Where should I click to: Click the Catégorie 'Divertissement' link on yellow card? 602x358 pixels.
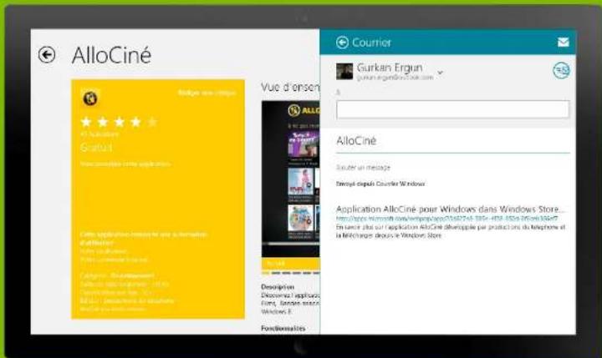[132, 275]
